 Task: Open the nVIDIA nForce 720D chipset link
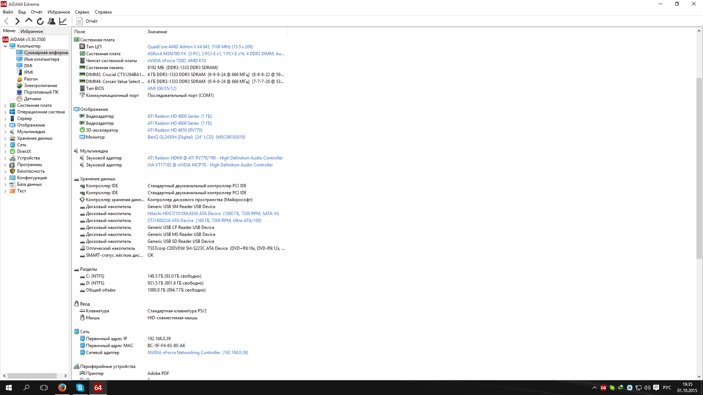click(x=176, y=61)
